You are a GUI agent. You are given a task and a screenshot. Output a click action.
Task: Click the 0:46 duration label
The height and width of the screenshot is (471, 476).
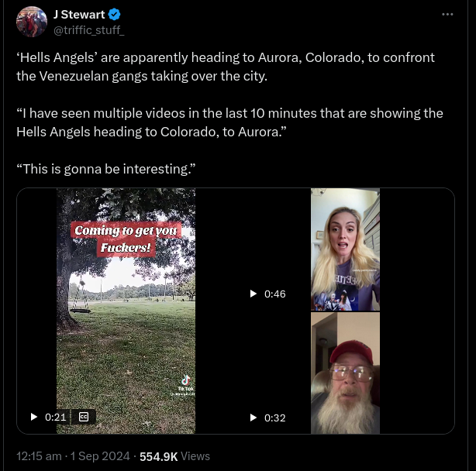(275, 294)
